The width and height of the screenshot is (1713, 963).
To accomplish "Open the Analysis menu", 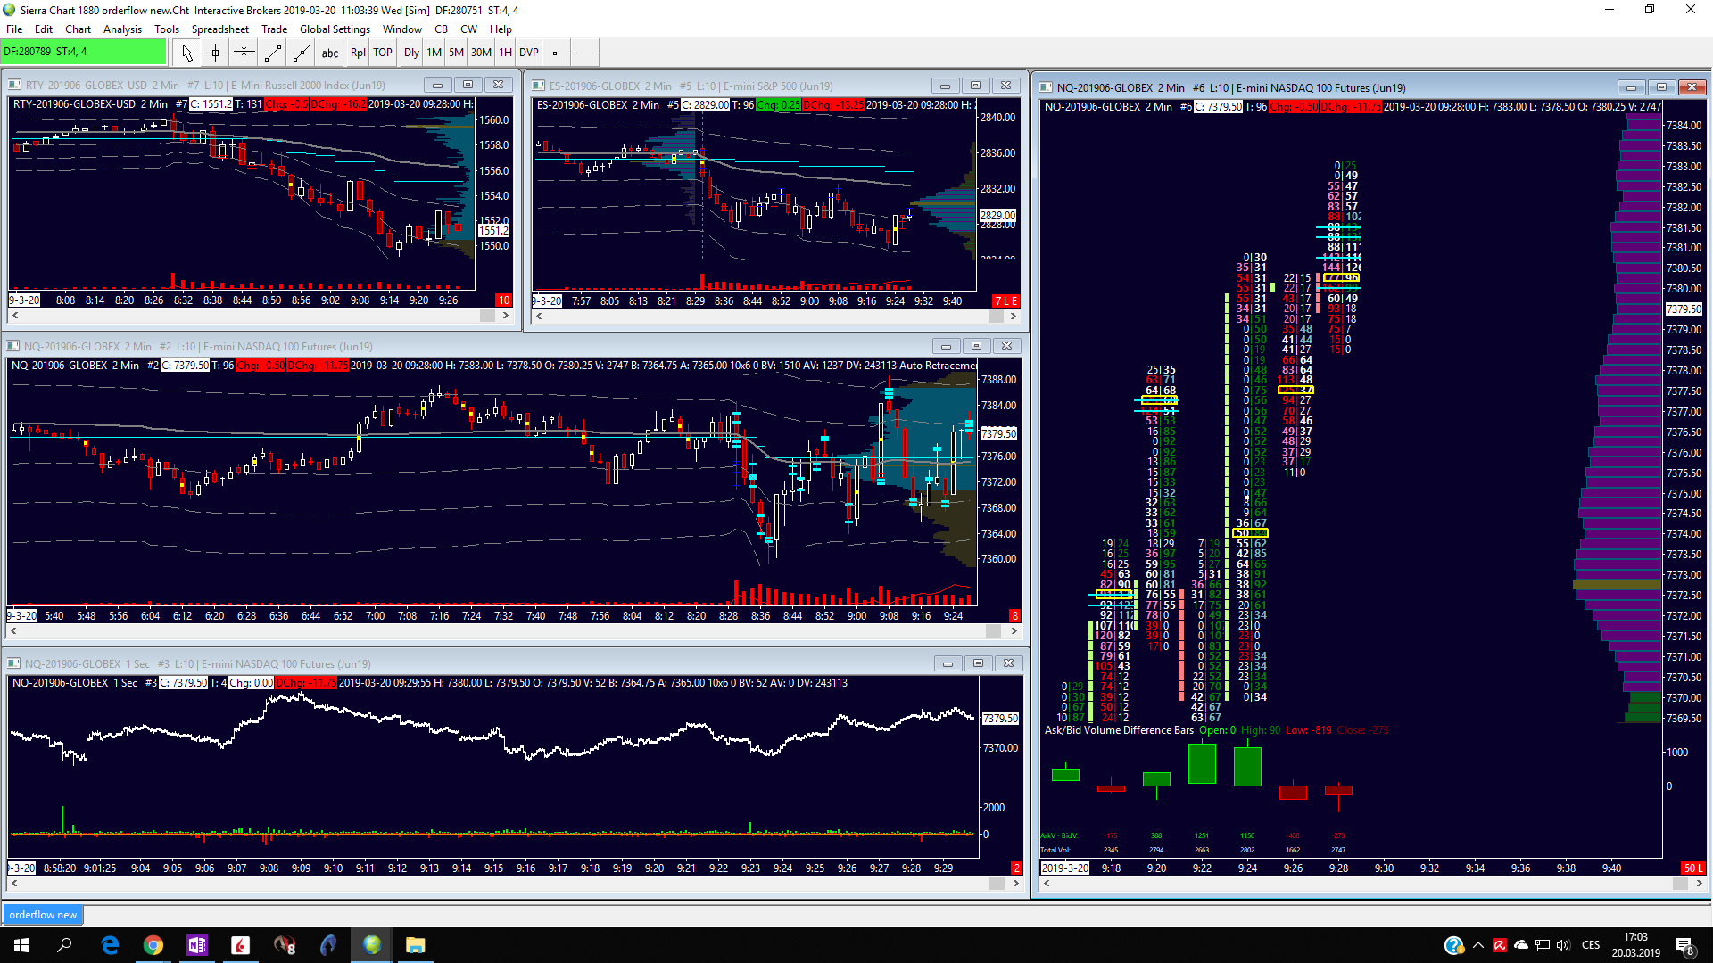I will click(122, 29).
